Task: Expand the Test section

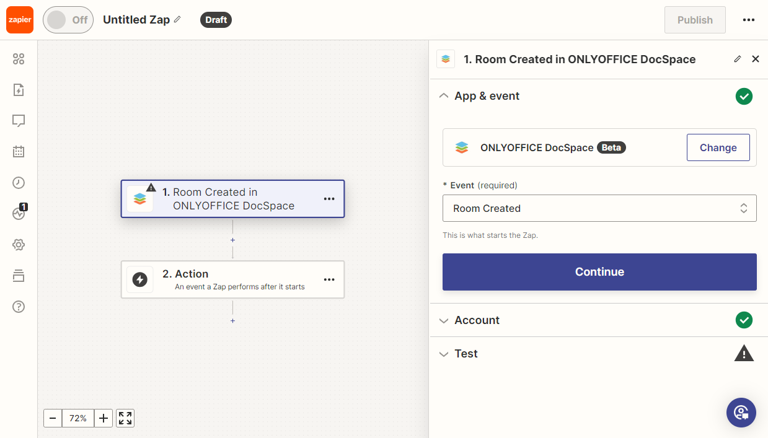Action: (466, 354)
